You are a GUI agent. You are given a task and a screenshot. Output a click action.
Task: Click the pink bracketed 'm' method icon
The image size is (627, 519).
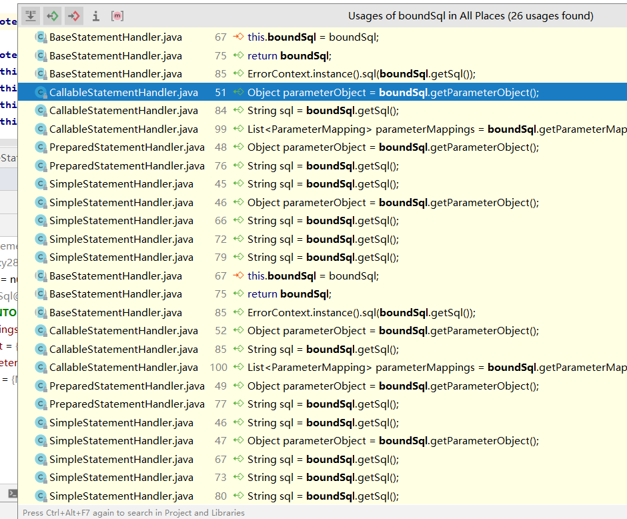[x=117, y=15]
